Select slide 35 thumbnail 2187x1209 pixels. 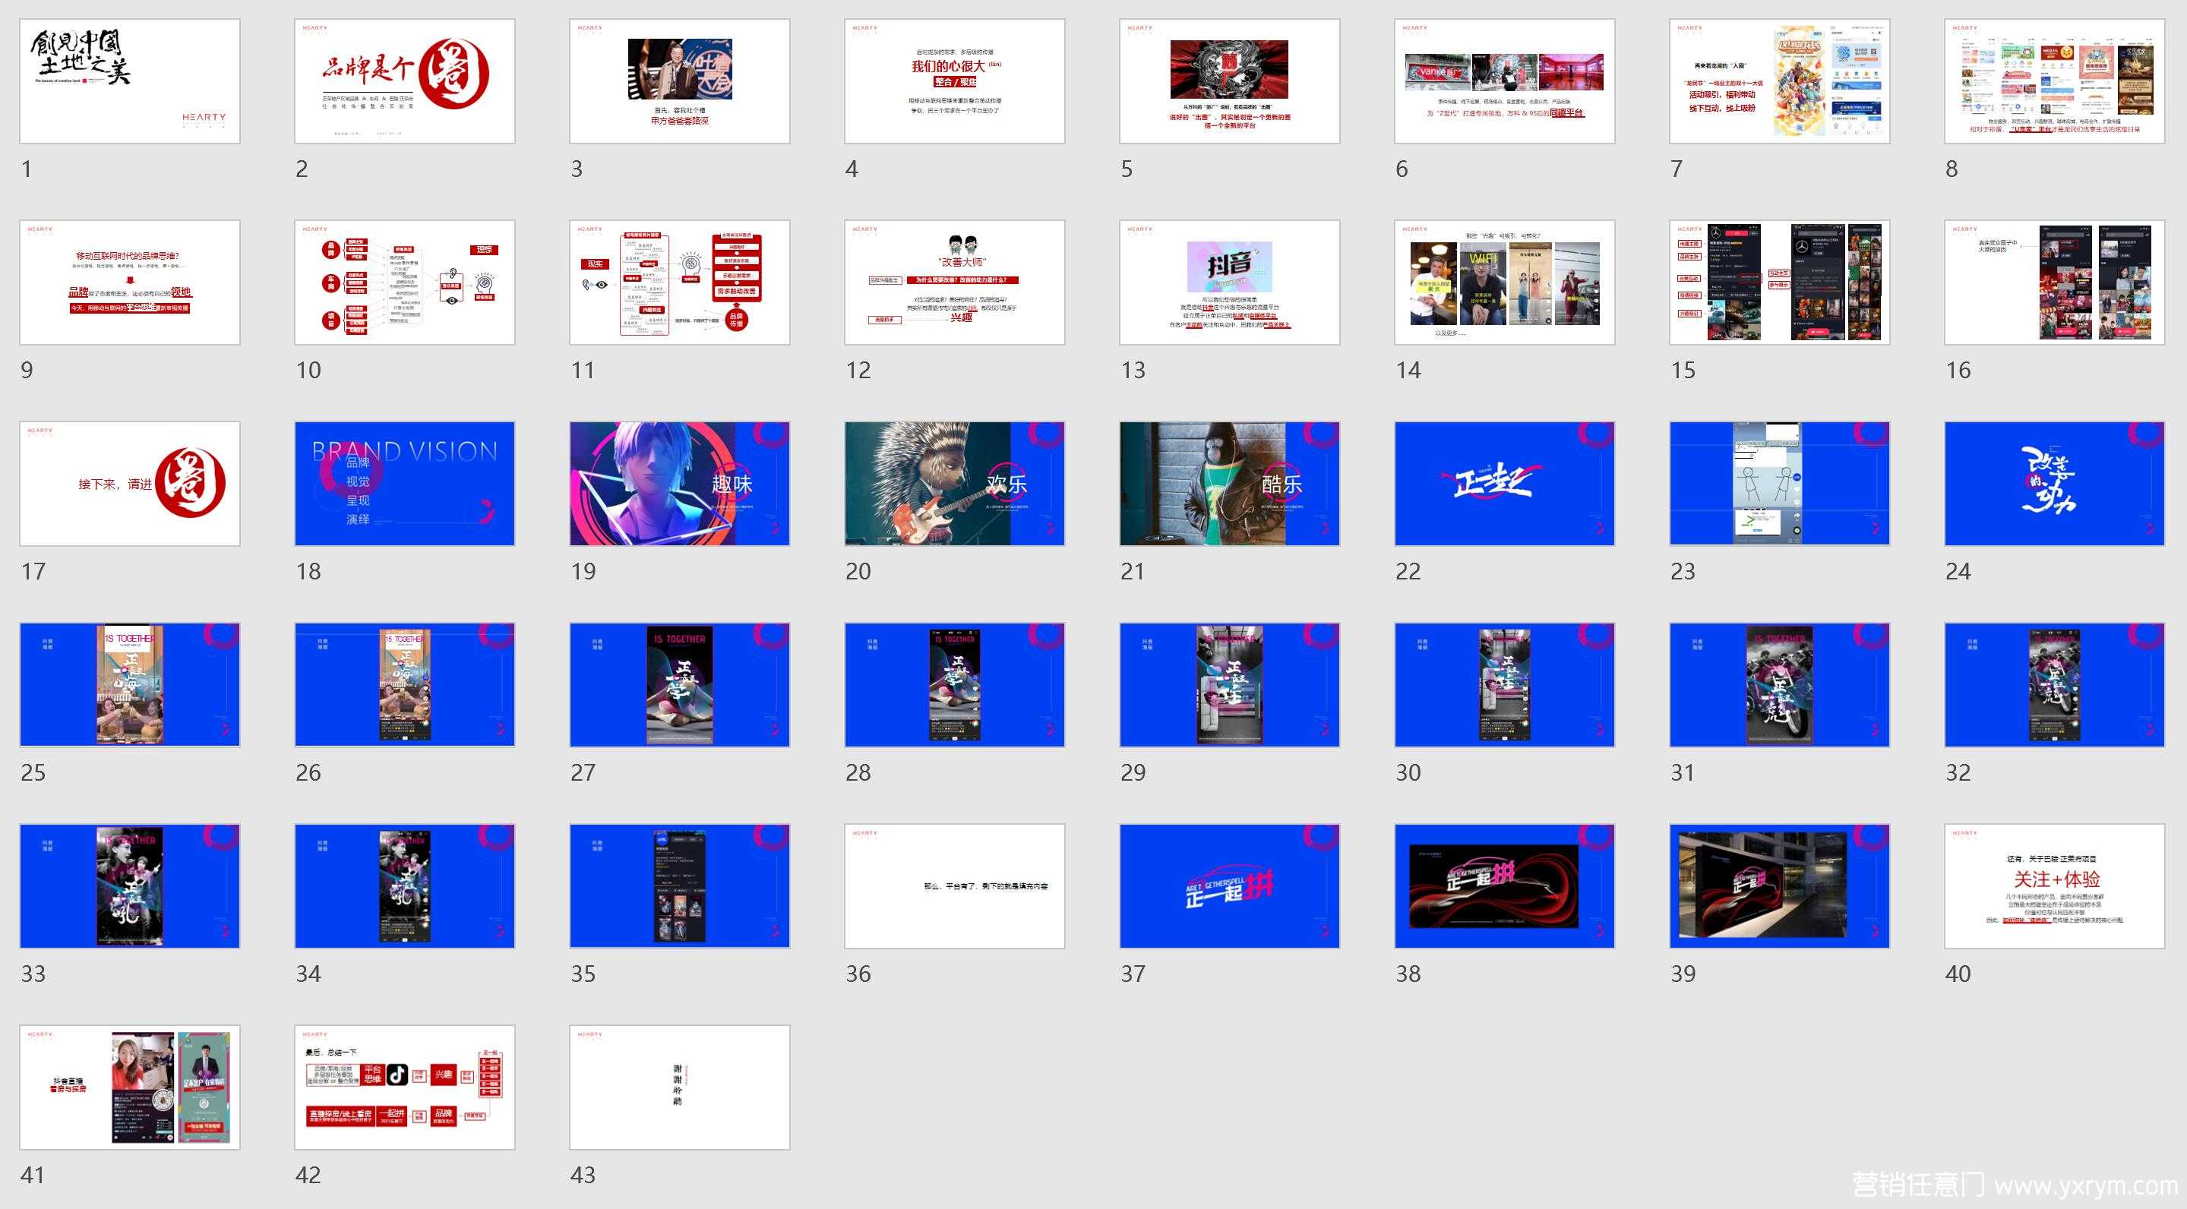pos(680,886)
